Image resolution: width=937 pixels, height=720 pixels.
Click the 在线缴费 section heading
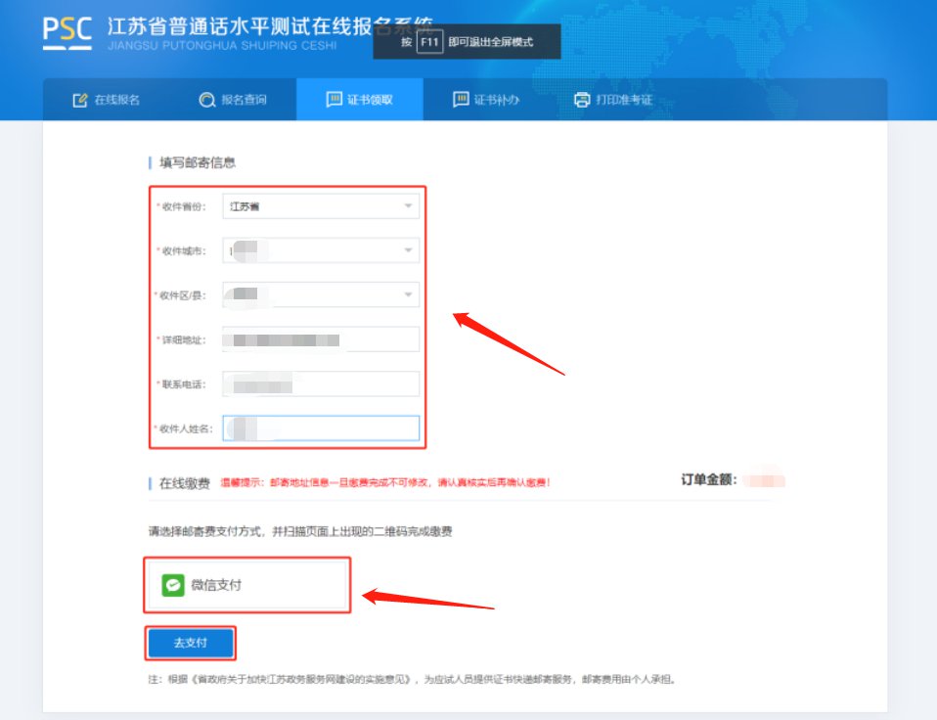click(x=185, y=483)
